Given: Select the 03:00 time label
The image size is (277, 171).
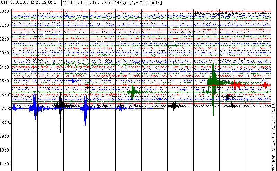Looking at the screenshot, I should tap(6, 53).
